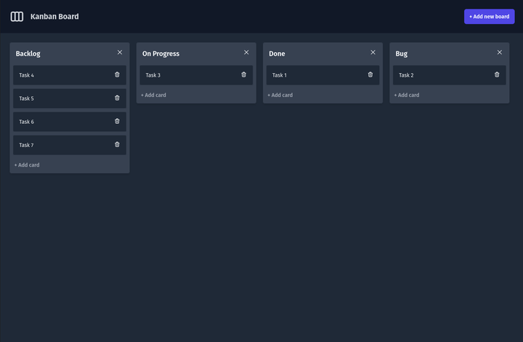Add a card to the Backlog column
This screenshot has height=342, width=523.
pyautogui.click(x=27, y=165)
